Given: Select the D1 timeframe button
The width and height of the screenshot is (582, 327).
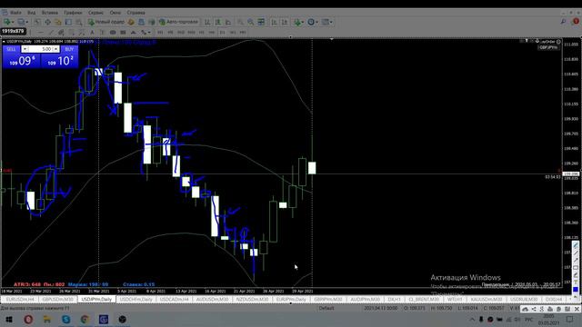Looking at the screenshot, I should click(x=222, y=33).
